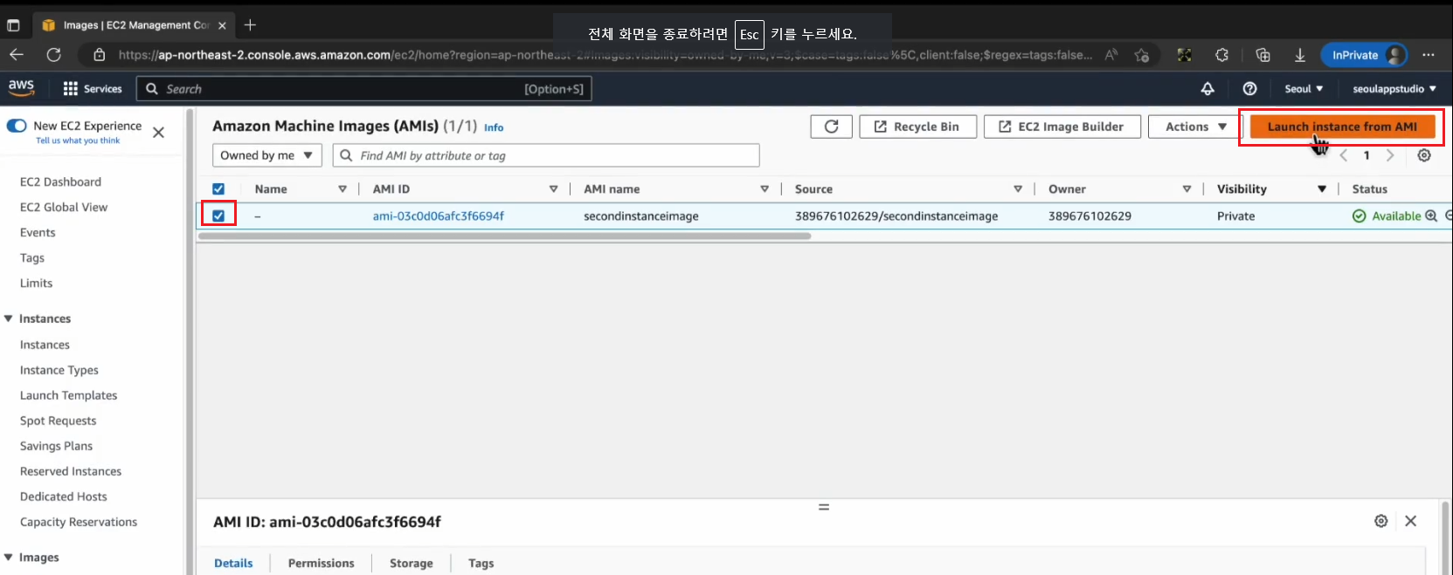Open EC2 Dashboard in sidebar
Image resolution: width=1453 pixels, height=575 pixels.
pos(60,181)
